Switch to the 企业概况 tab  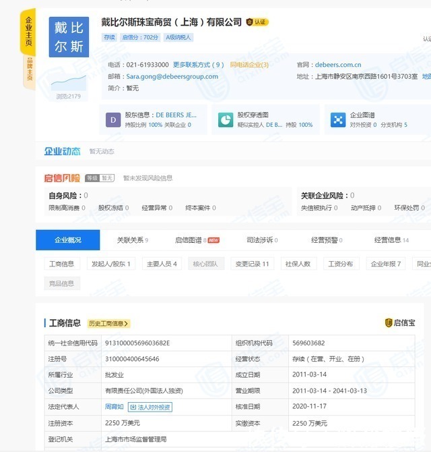68,240
